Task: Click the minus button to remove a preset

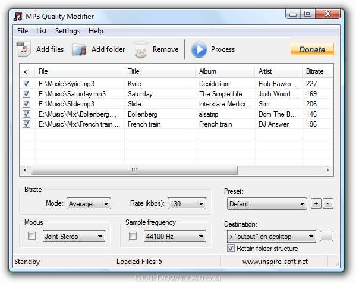Action: 328,203
